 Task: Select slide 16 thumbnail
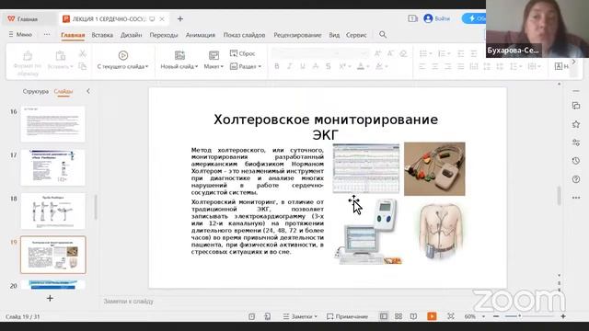click(x=53, y=124)
